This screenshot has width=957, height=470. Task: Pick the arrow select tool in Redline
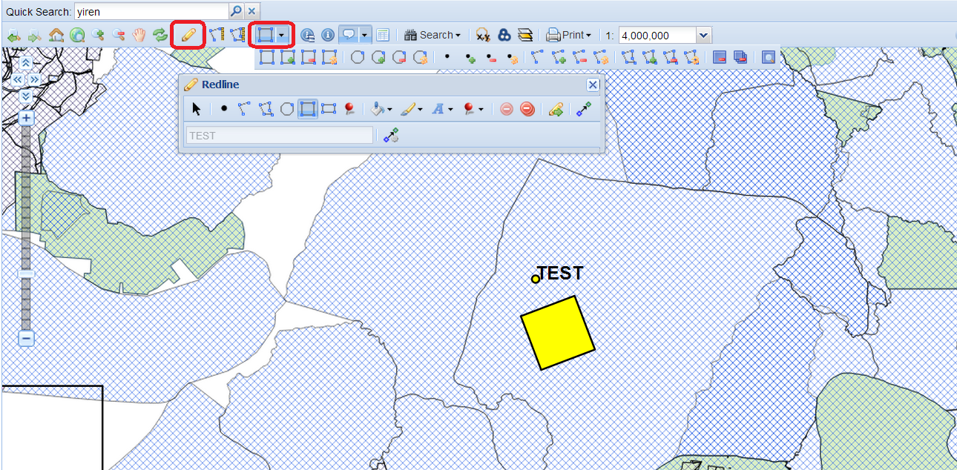click(197, 109)
